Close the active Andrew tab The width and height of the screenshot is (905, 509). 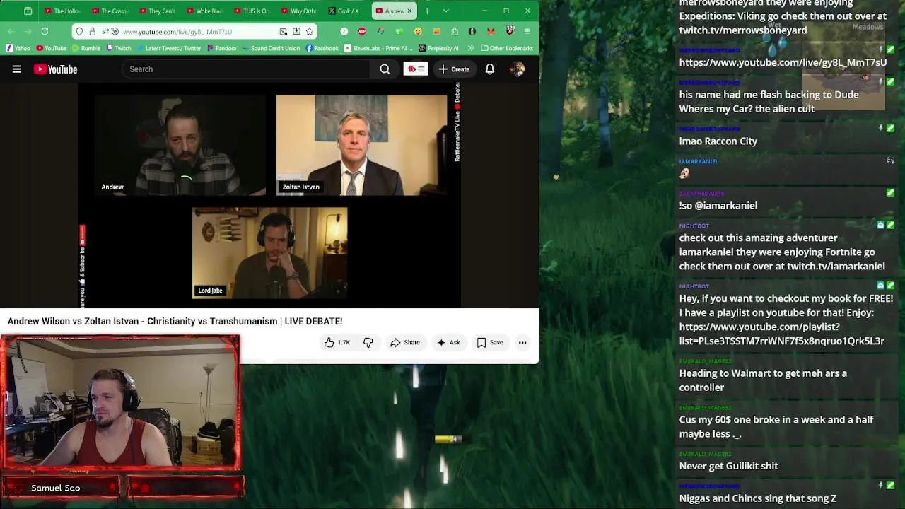click(x=409, y=11)
